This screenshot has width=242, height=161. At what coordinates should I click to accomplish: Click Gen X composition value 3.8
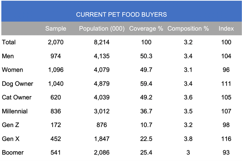tap(188, 139)
